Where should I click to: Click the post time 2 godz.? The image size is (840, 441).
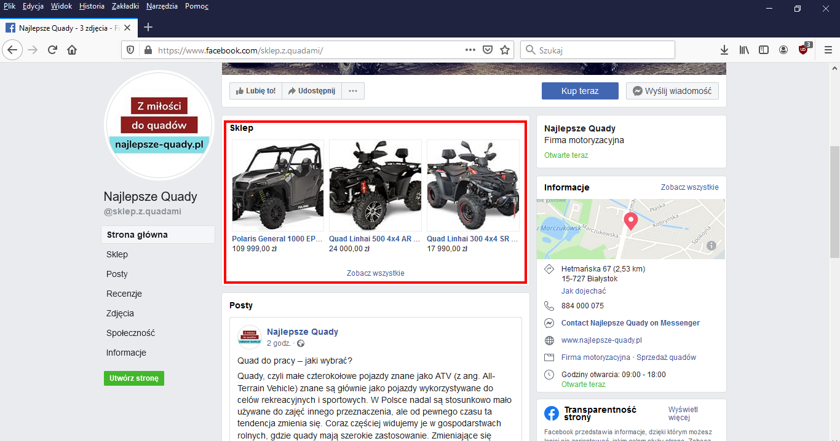(x=279, y=343)
